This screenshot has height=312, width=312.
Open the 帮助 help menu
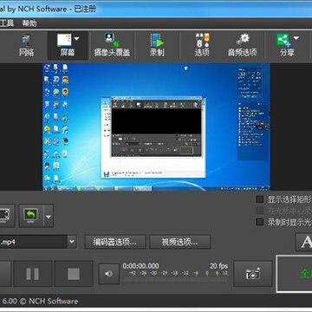coord(29,23)
